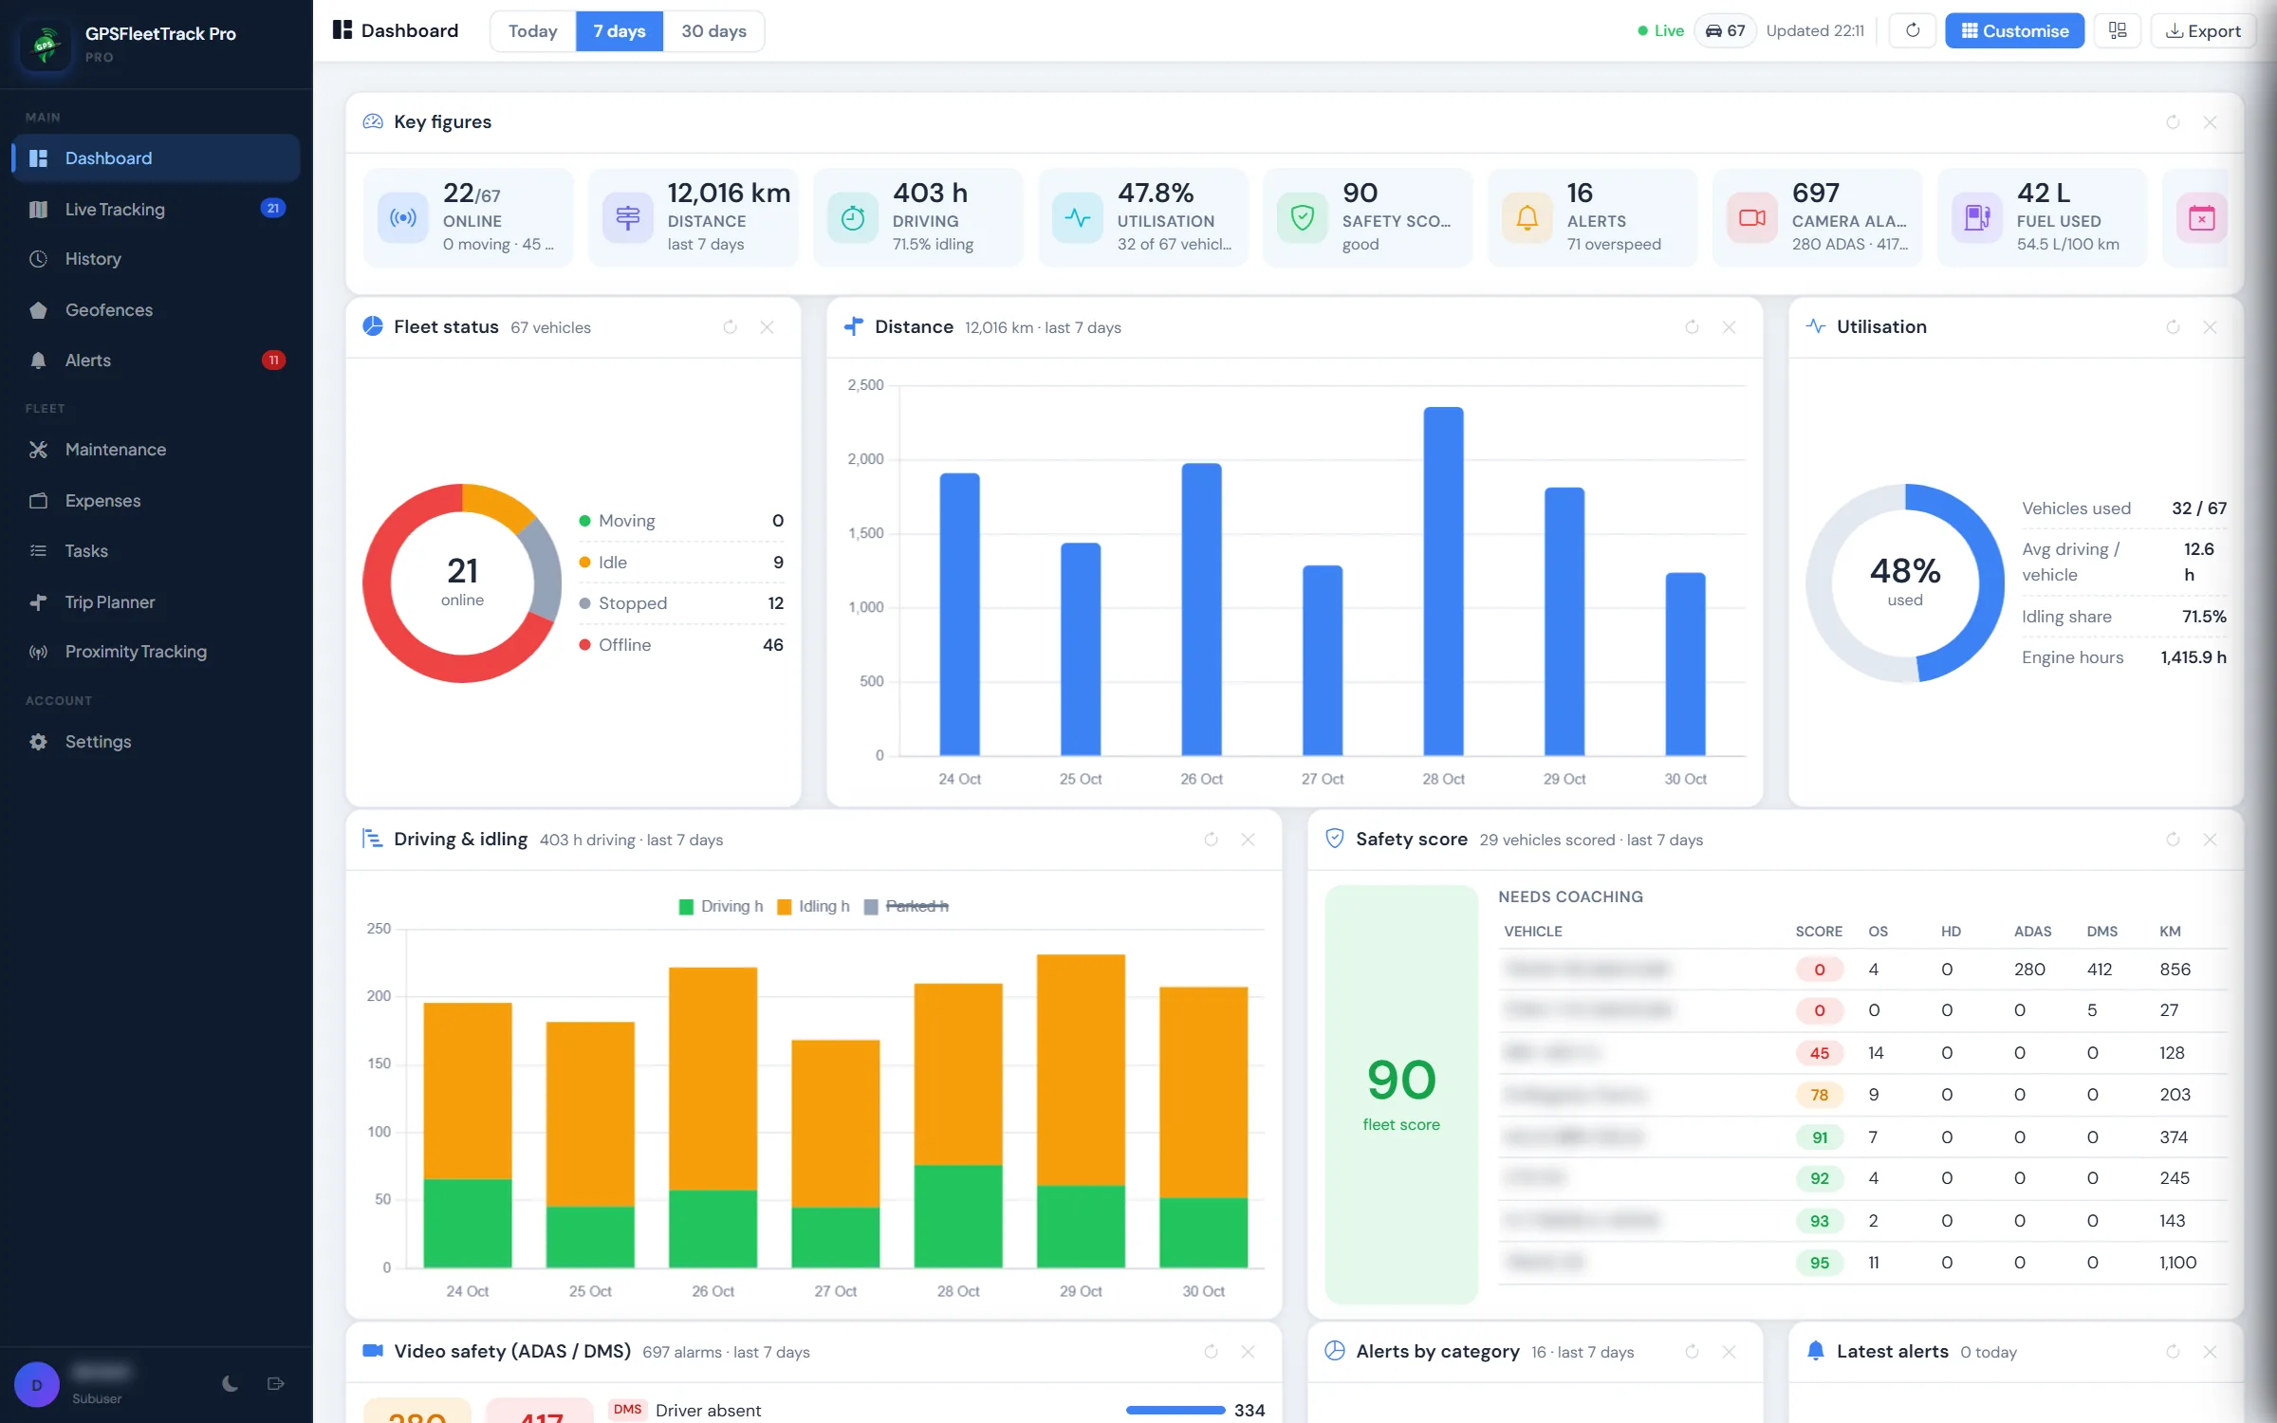The width and height of the screenshot is (2277, 1423).
Task: Open Live Tracking in sidebar
Action: (x=157, y=210)
